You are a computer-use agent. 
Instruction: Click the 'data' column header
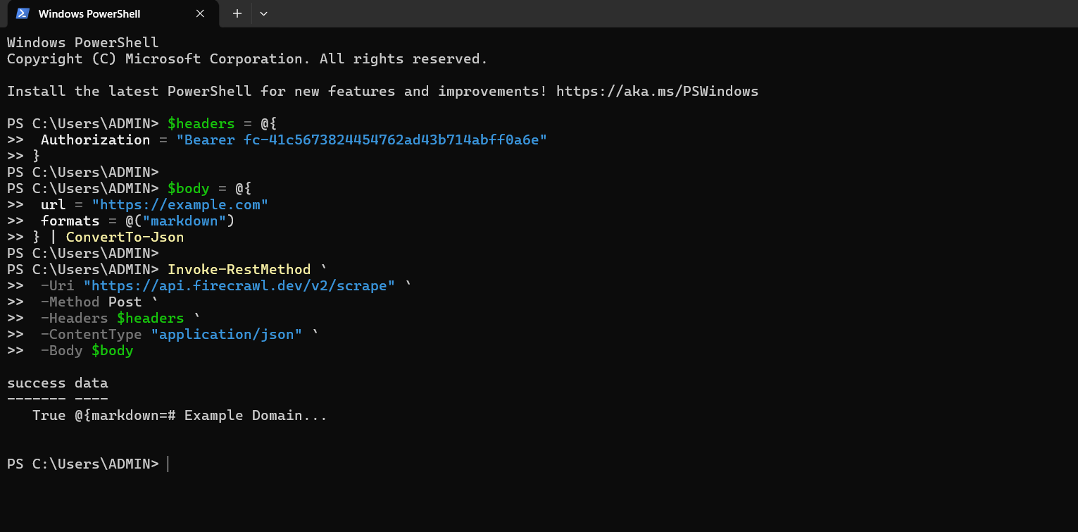(x=91, y=383)
